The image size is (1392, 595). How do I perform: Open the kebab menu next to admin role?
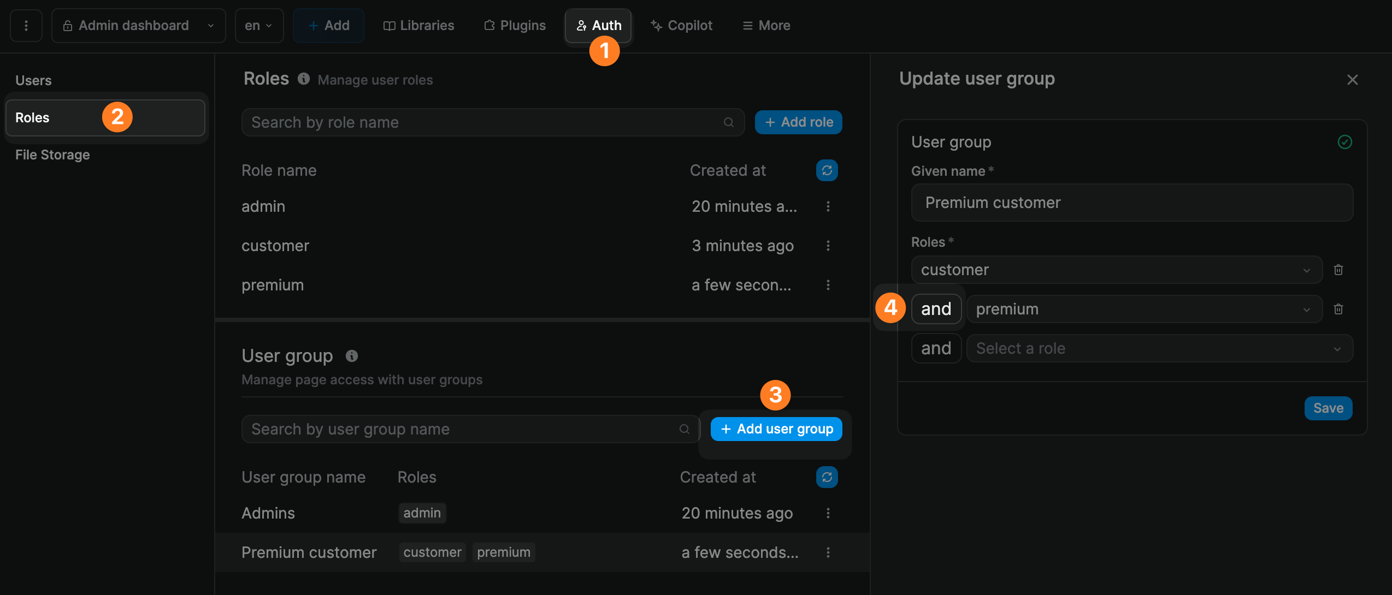click(x=828, y=206)
